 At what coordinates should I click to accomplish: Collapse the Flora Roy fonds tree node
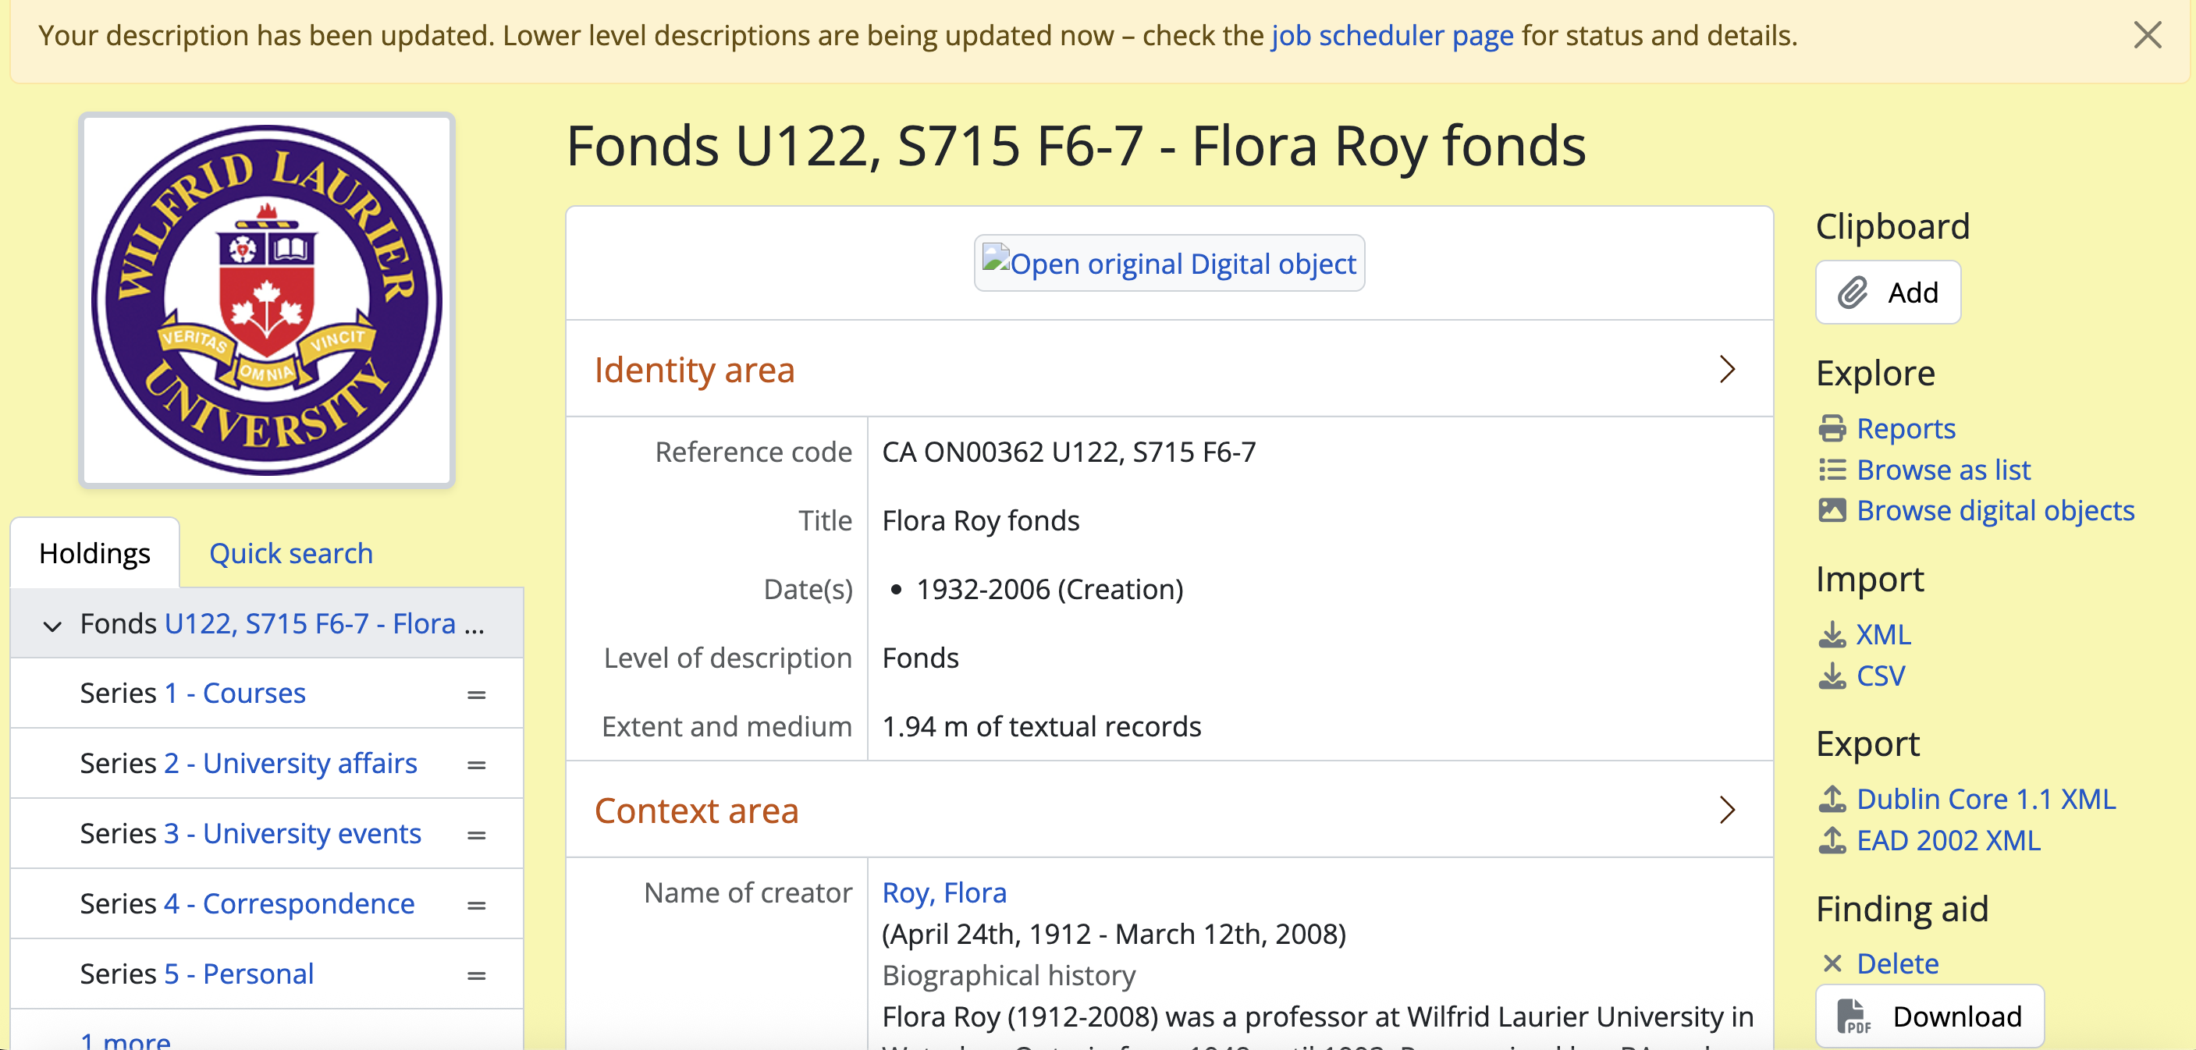point(52,626)
